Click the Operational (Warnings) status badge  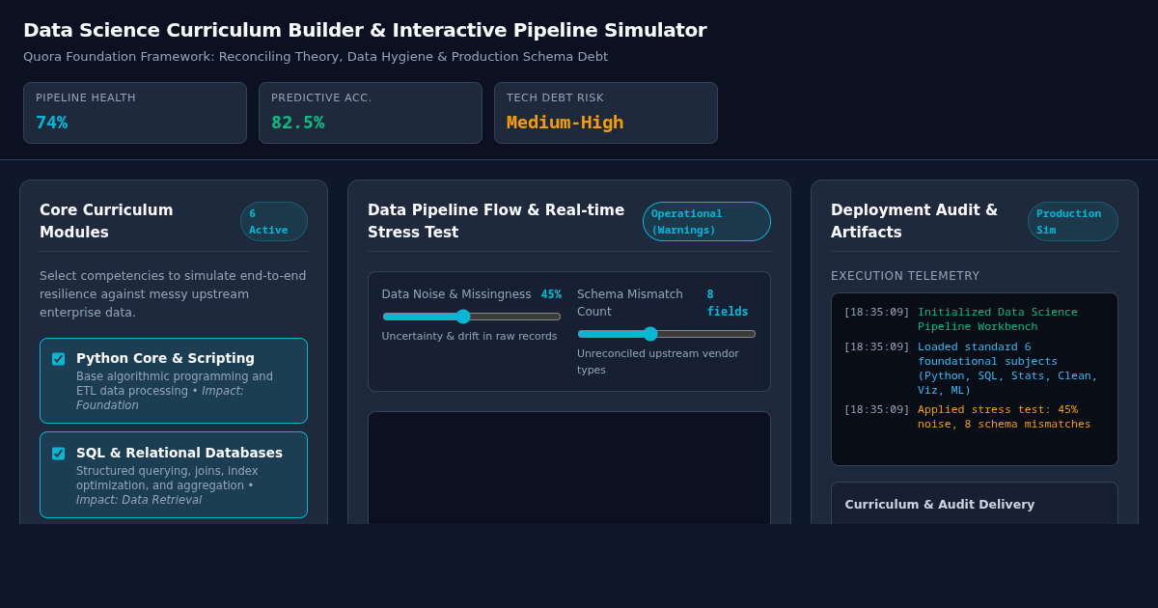point(706,221)
